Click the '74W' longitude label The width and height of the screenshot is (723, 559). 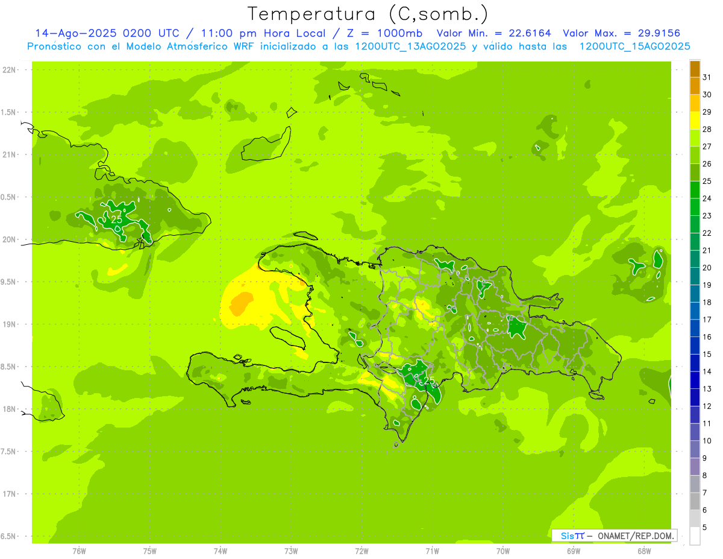pyautogui.click(x=221, y=551)
